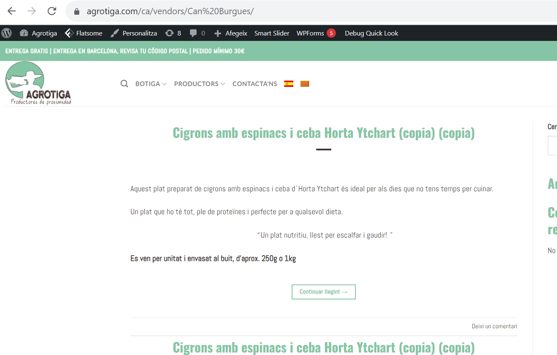This screenshot has width=557, height=355.
Task: Expand the BOTIGA dropdown menu
Action: point(151,84)
